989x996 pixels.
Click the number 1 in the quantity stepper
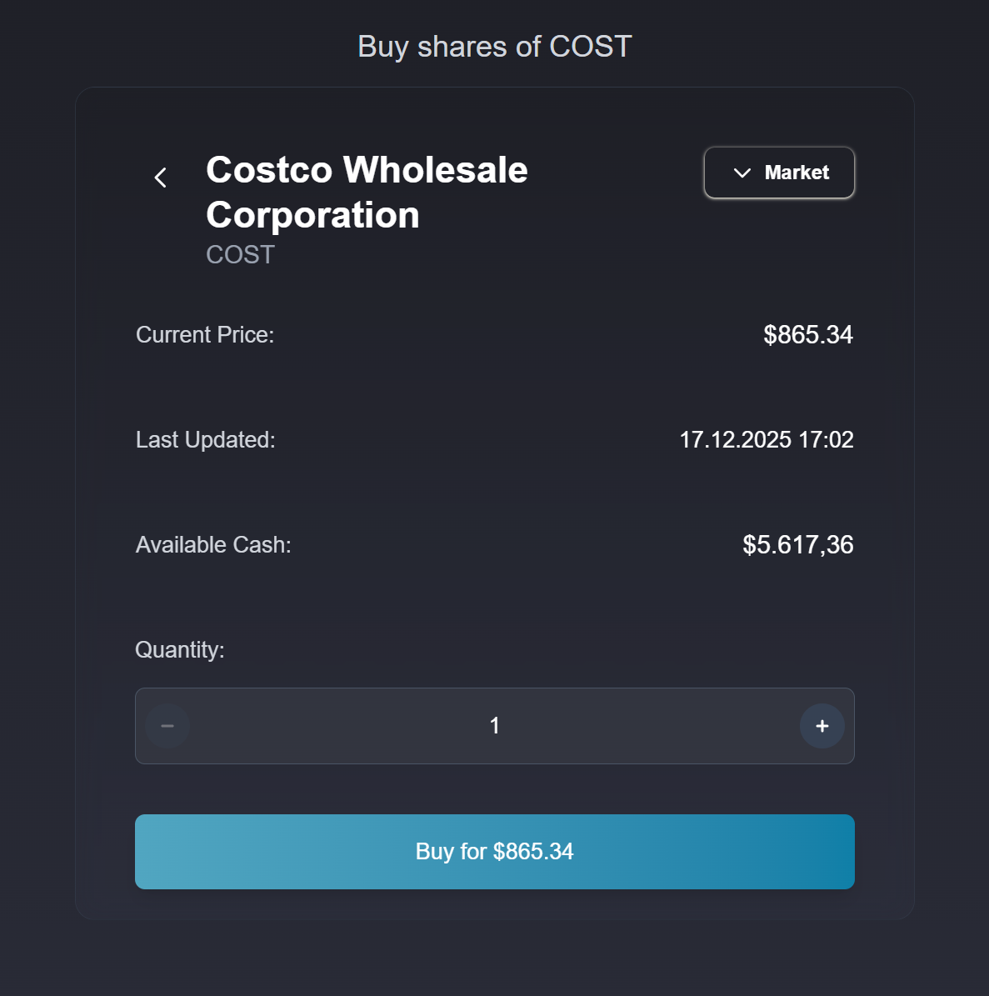pyautogui.click(x=495, y=726)
